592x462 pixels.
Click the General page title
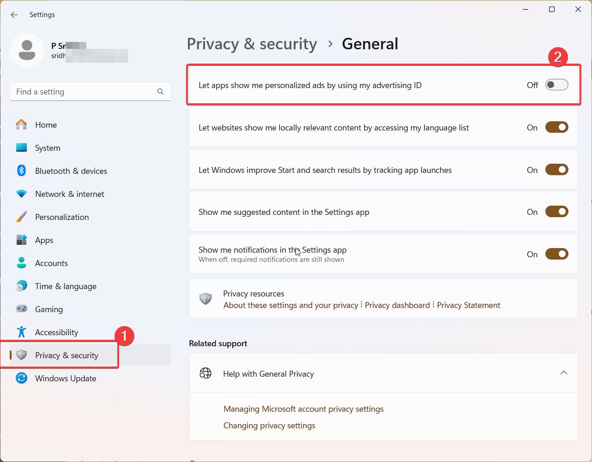pyautogui.click(x=370, y=44)
